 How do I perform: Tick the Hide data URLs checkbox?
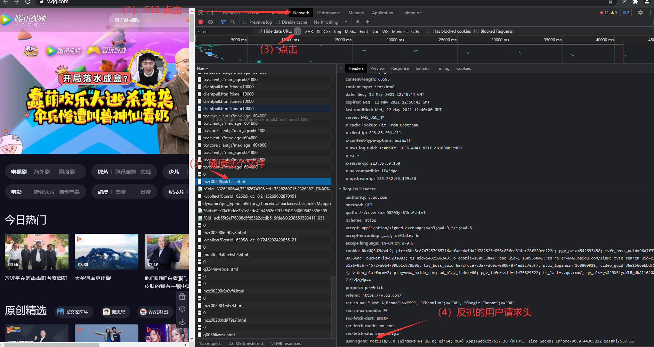coord(260,31)
